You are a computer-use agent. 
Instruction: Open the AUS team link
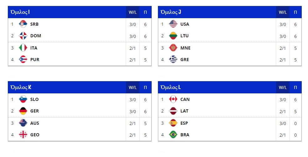click(x=35, y=123)
